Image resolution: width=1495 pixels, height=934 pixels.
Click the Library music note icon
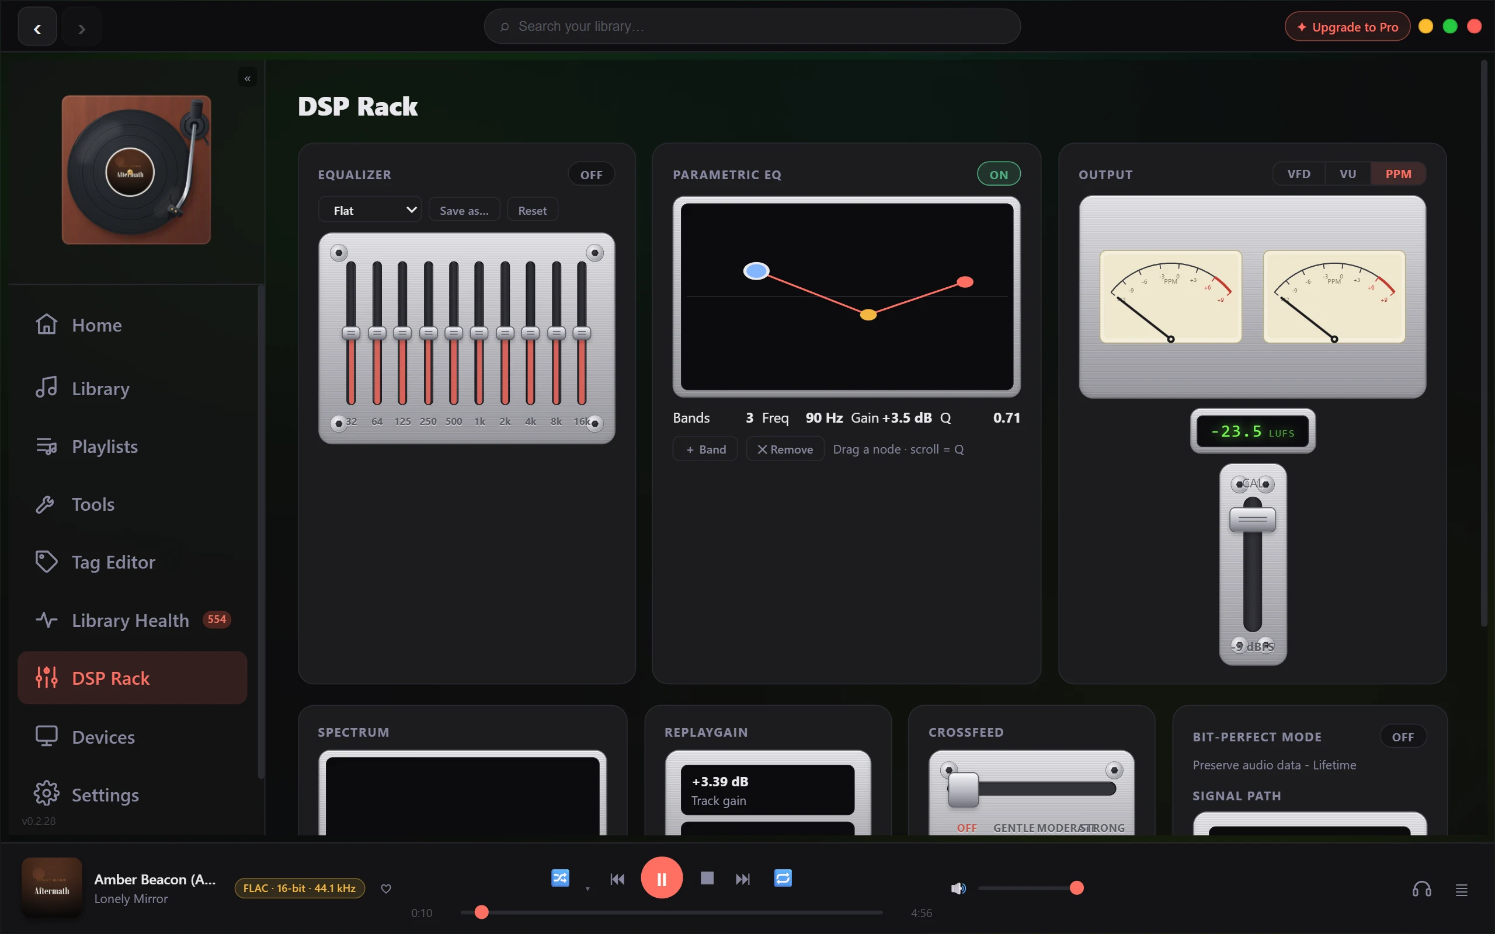pos(46,387)
